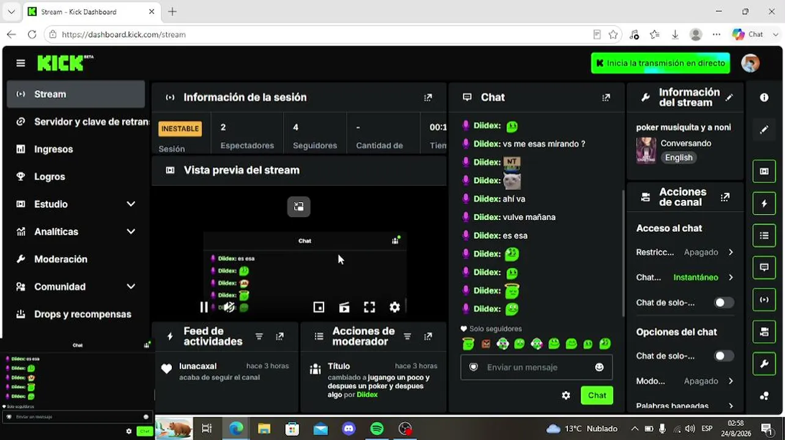Screen dimensions: 785x440
Task: Open the Restricc... Apagado chat setting
Action: 685,252
